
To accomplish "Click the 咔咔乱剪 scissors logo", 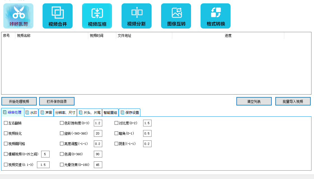I will [18, 16].
